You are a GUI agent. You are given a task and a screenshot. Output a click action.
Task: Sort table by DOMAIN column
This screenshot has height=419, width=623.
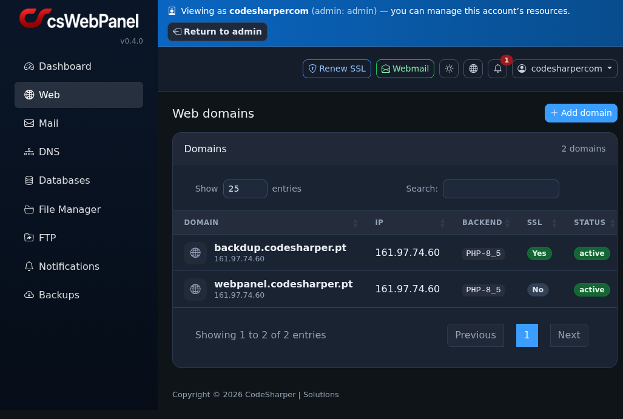(x=268, y=223)
